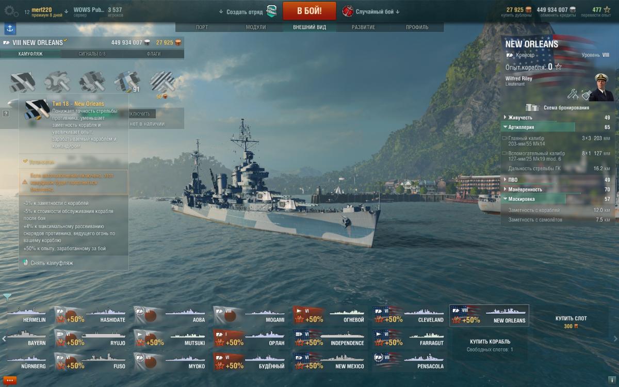Click the question mark help icon
This screenshot has height=387, width=619.
6,112
